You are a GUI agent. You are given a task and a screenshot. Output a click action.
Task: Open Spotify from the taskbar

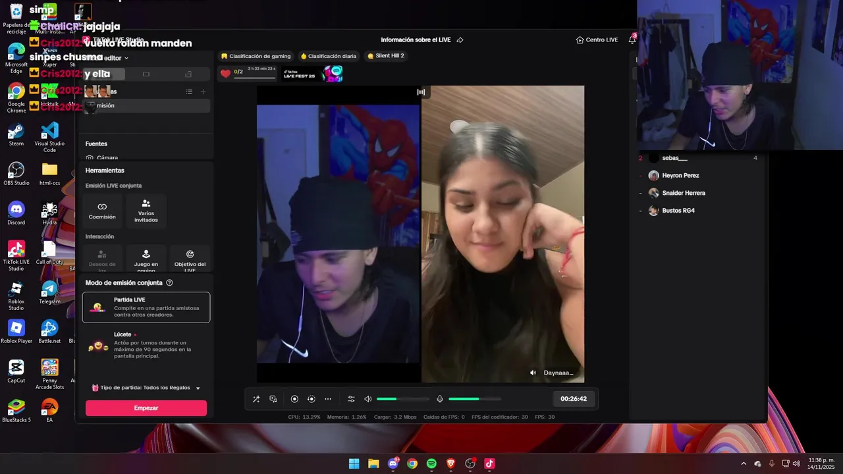(x=431, y=463)
